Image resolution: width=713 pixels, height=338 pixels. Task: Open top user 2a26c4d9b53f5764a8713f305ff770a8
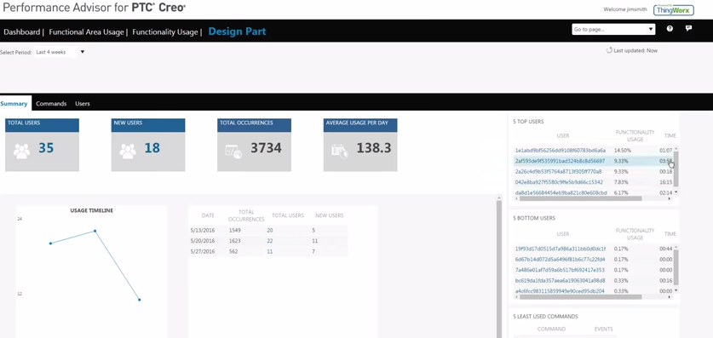click(559, 172)
